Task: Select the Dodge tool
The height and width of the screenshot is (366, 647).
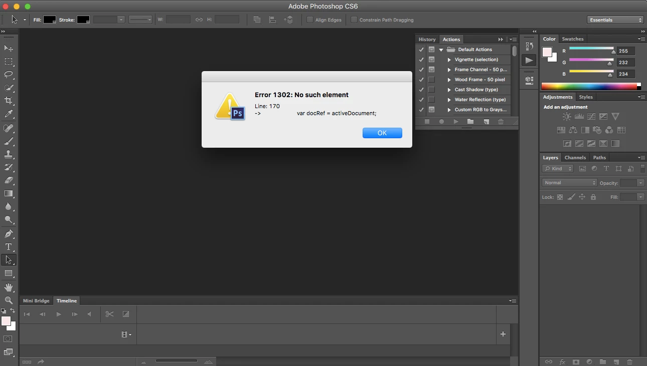Action: [9, 219]
